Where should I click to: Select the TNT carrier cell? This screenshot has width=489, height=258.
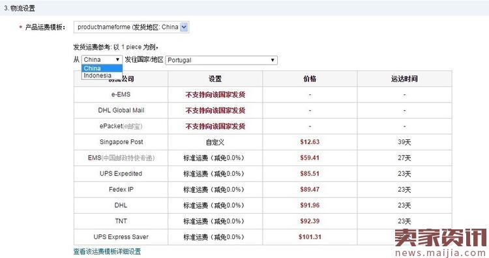point(121,222)
